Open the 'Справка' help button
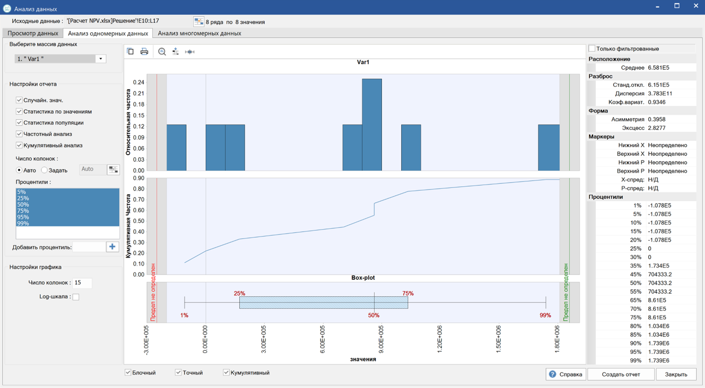Screen dimensions: 705x388 tap(566, 374)
